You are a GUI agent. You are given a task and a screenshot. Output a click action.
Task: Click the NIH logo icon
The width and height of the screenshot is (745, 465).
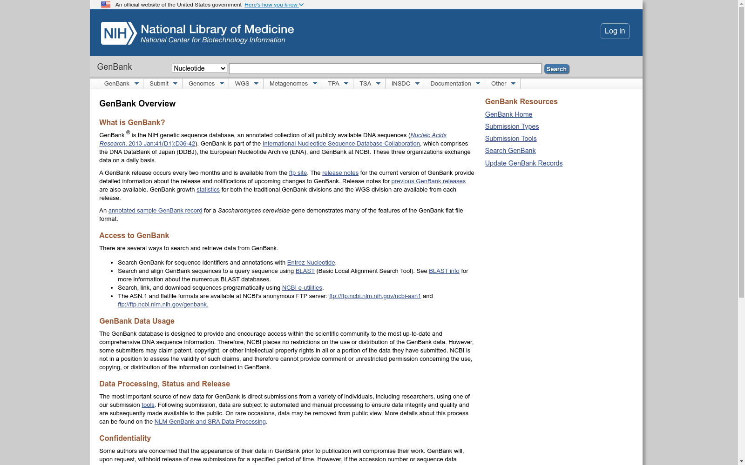(x=119, y=33)
